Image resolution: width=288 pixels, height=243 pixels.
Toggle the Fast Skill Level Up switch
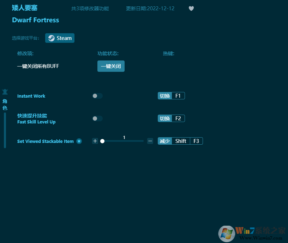click(97, 118)
